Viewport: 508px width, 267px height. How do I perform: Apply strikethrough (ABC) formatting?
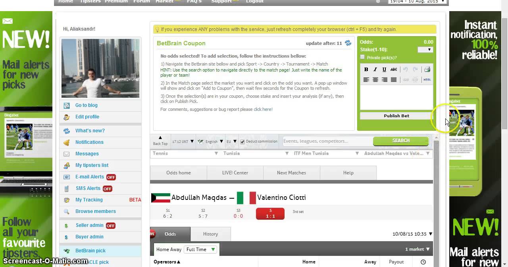(x=394, y=70)
